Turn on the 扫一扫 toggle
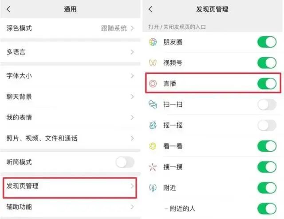 267,104
